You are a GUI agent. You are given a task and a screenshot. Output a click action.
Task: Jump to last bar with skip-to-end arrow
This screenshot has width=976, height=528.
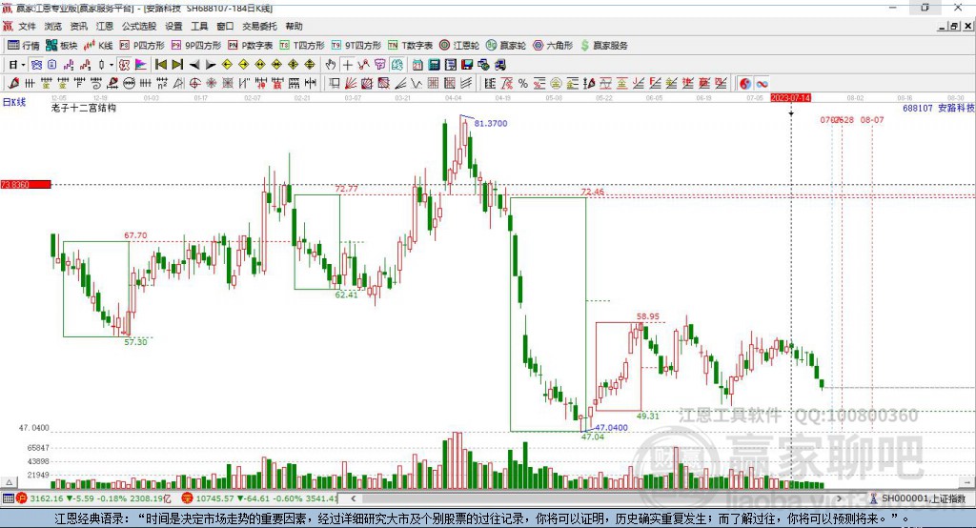coord(177,64)
